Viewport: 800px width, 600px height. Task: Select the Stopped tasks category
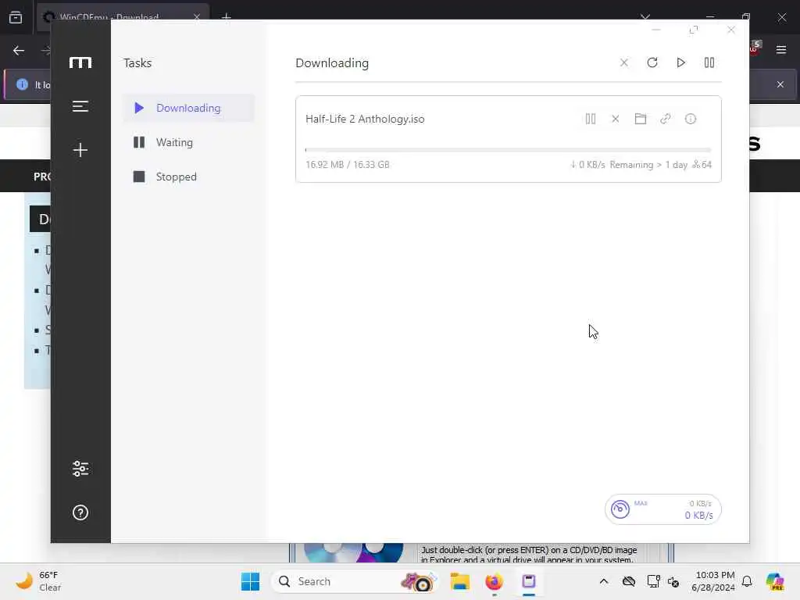[x=188, y=177]
